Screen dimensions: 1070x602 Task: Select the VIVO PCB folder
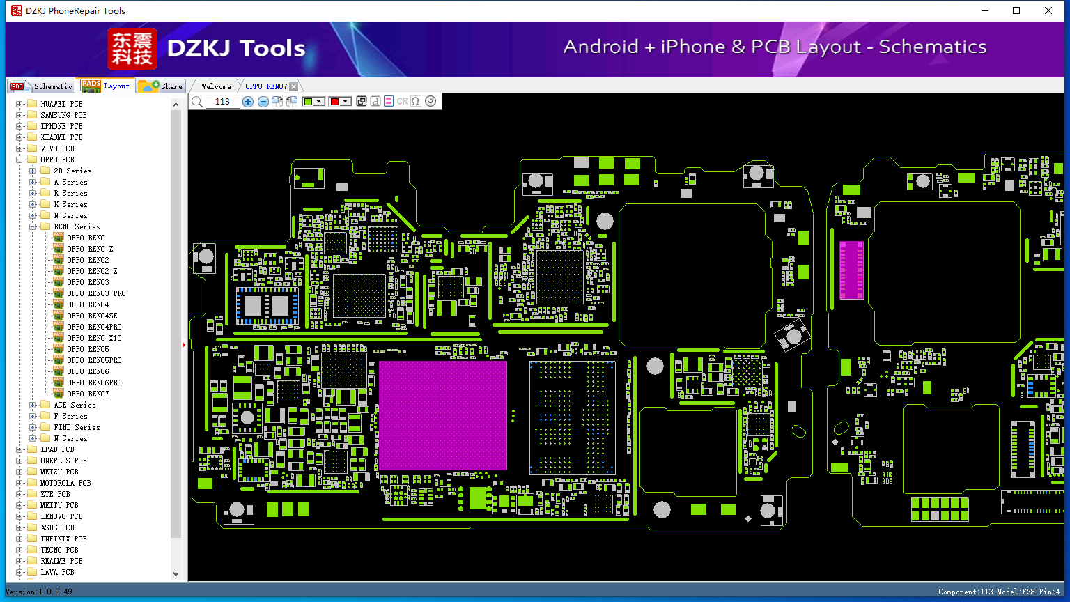pyautogui.click(x=57, y=148)
